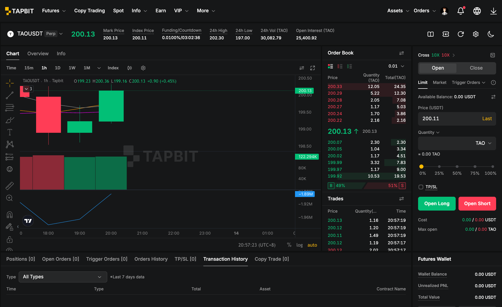Open the calculator icon in order panel

coord(493,55)
